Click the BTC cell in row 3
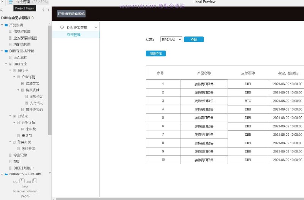 point(248,101)
